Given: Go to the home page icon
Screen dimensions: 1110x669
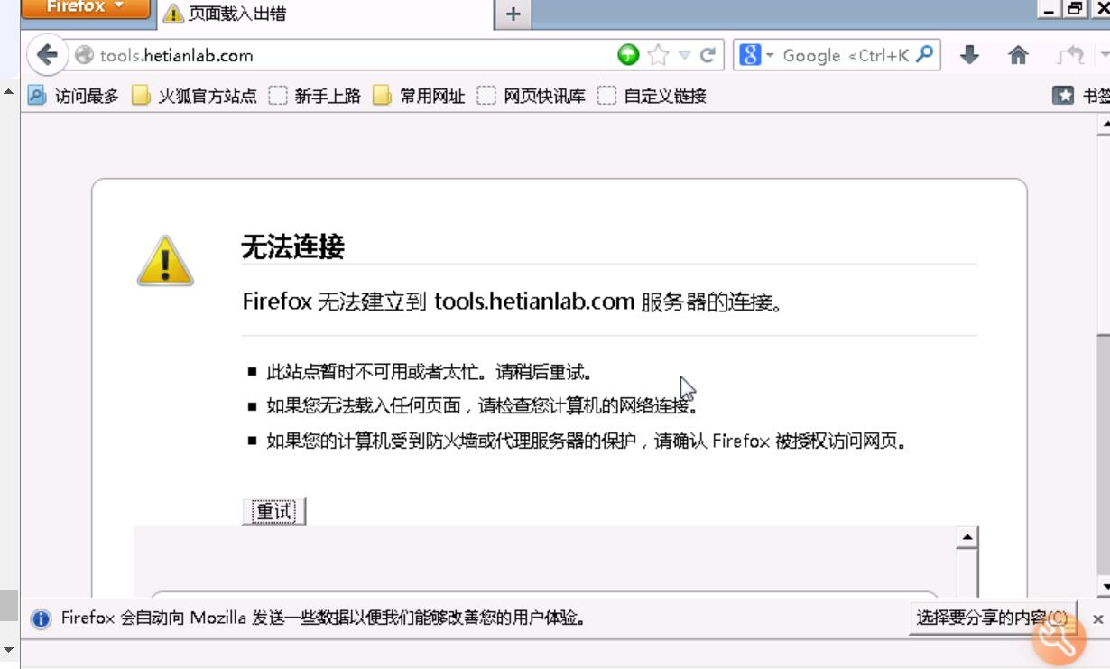Looking at the screenshot, I should 1018,56.
